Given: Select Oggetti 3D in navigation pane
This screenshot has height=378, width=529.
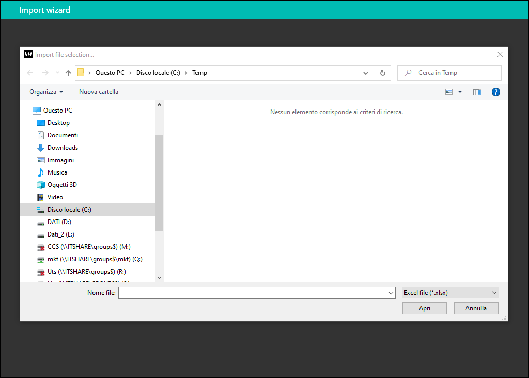Looking at the screenshot, I should (62, 185).
